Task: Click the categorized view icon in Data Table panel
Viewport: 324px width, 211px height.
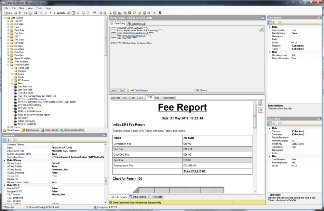Action: click(270, 123)
